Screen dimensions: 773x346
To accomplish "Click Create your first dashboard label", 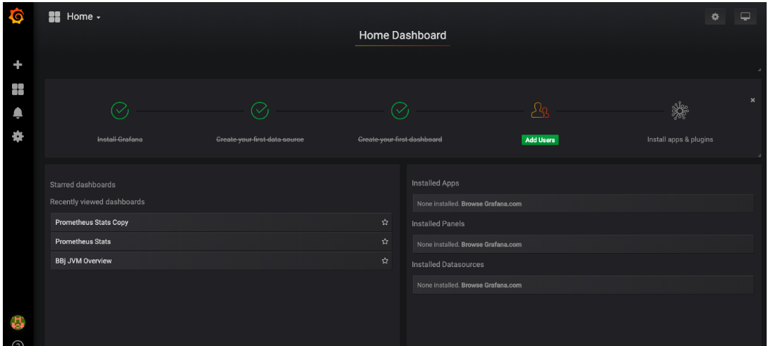I will pyautogui.click(x=400, y=140).
